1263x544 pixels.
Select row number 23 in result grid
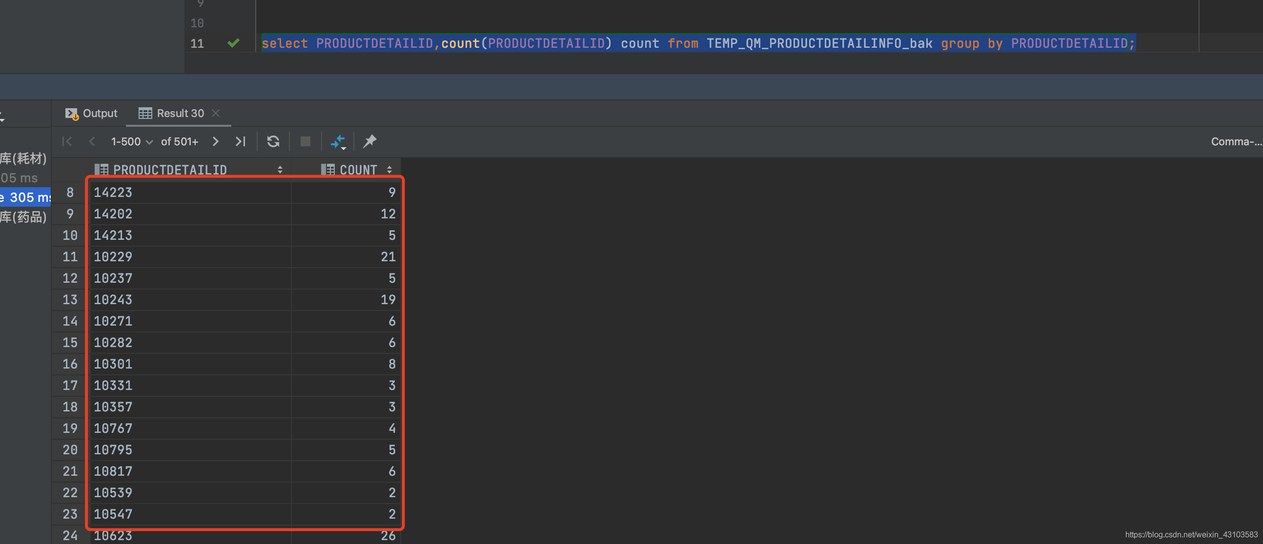70,515
